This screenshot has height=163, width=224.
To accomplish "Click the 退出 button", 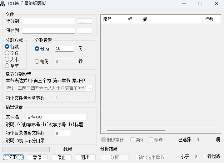I will (85, 157).
